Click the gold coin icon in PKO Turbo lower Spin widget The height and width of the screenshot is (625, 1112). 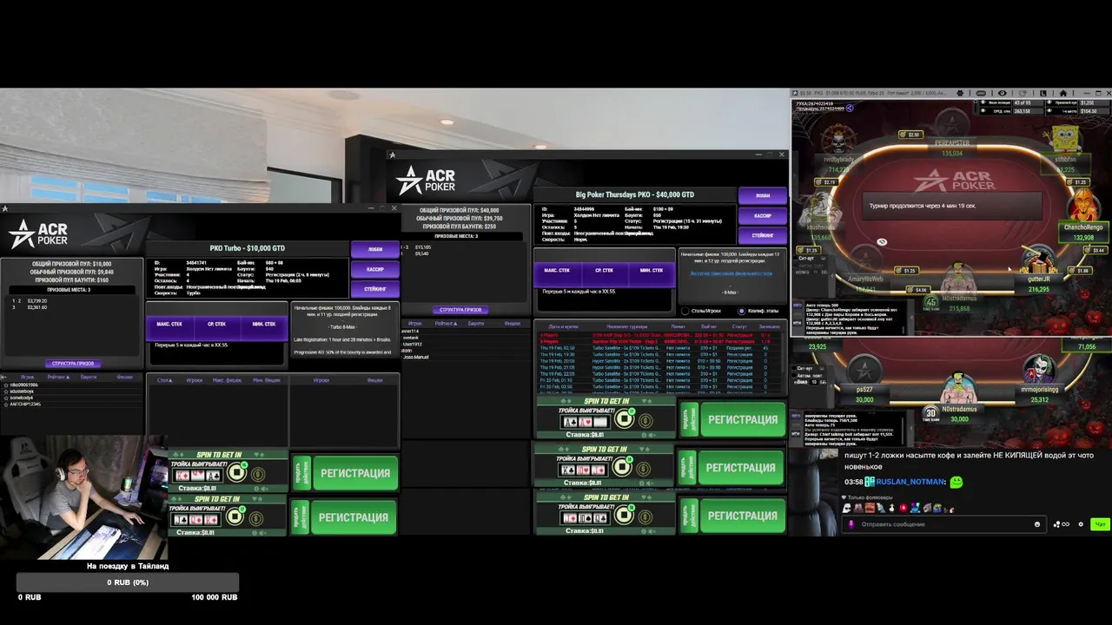click(x=256, y=518)
